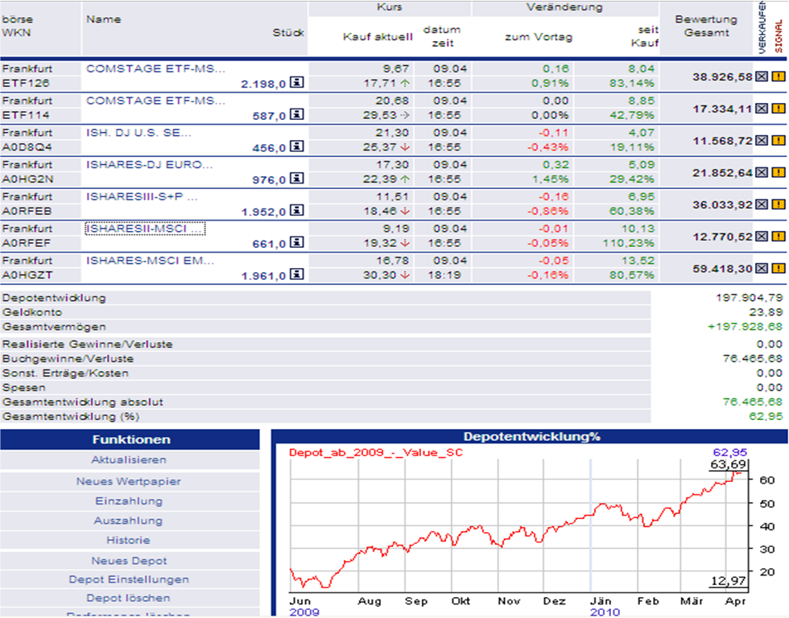789x618 pixels.
Task: Add a Neues Wertpapier
Action: pyautogui.click(x=128, y=481)
